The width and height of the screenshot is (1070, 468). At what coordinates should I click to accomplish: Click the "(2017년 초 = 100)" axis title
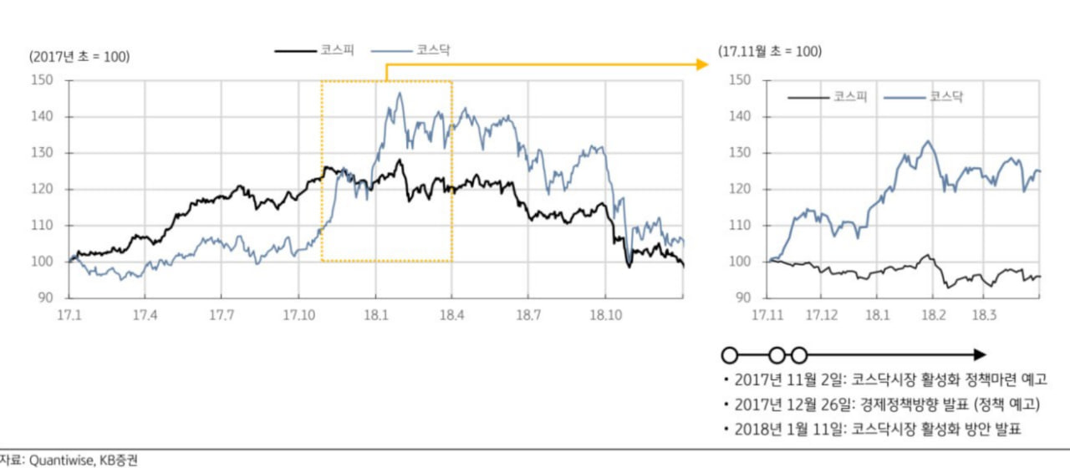[79, 56]
